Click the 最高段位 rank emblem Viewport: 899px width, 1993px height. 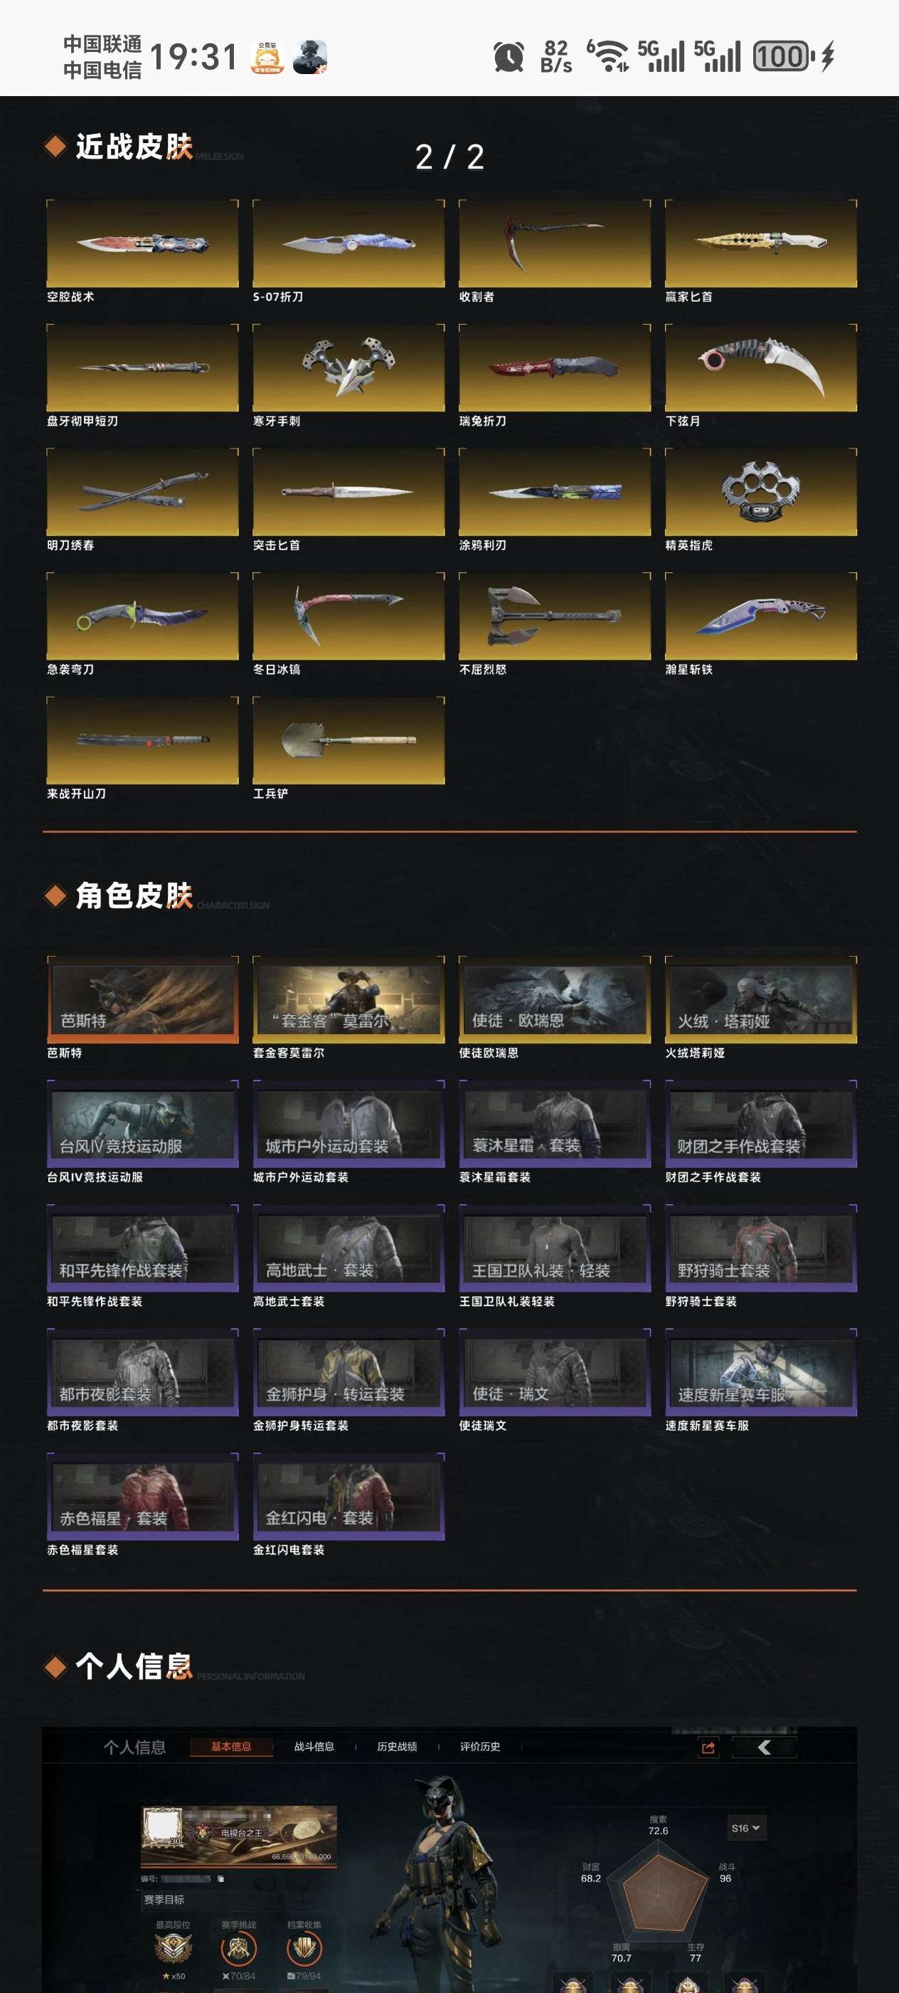(x=172, y=1948)
